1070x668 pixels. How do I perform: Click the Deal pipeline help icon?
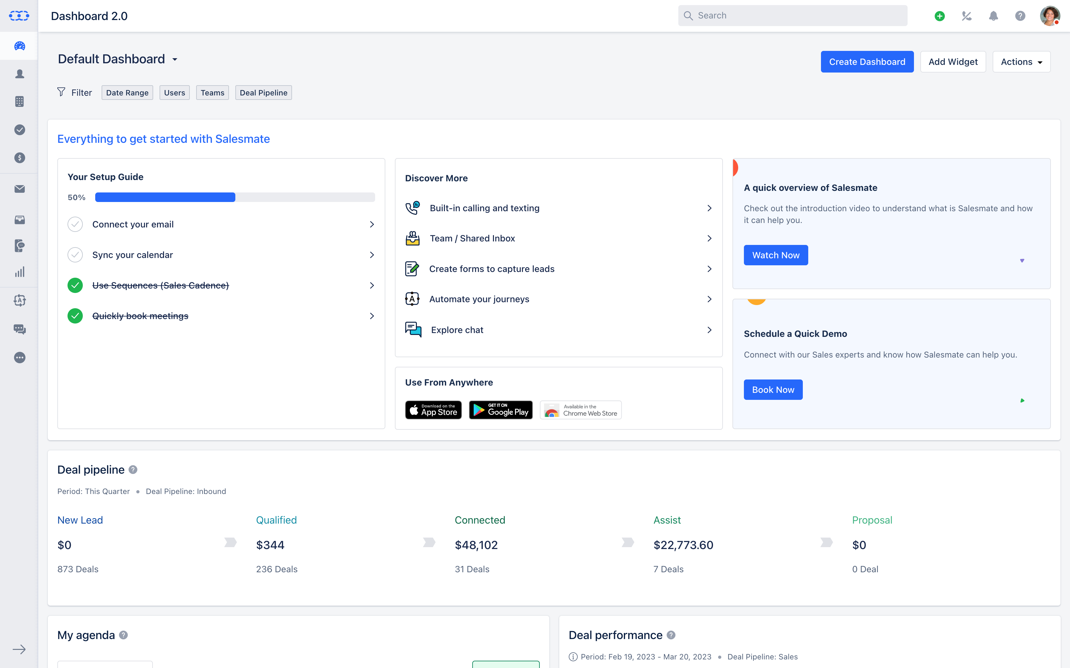pyautogui.click(x=133, y=470)
